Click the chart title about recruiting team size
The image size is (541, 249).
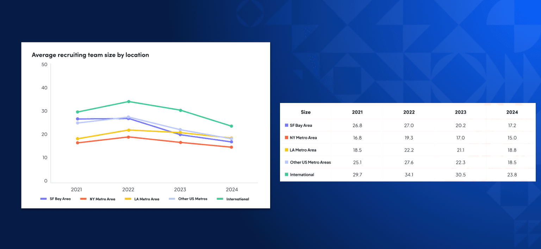(90, 55)
